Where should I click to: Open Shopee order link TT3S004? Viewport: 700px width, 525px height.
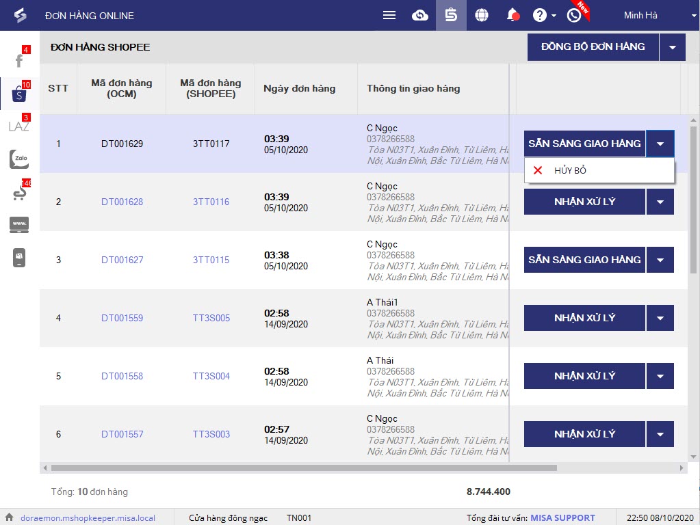click(x=211, y=376)
